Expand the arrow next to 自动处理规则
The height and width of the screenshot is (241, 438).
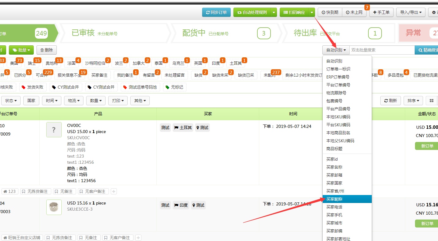(274, 12)
